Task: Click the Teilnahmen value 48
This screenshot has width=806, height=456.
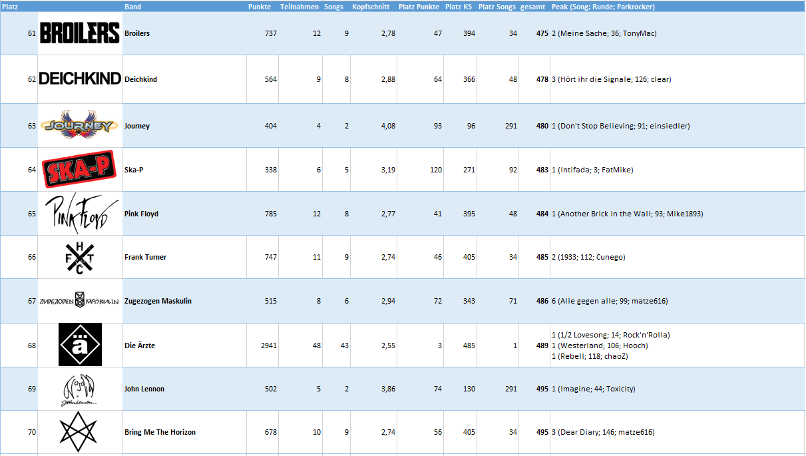Action: click(x=317, y=345)
